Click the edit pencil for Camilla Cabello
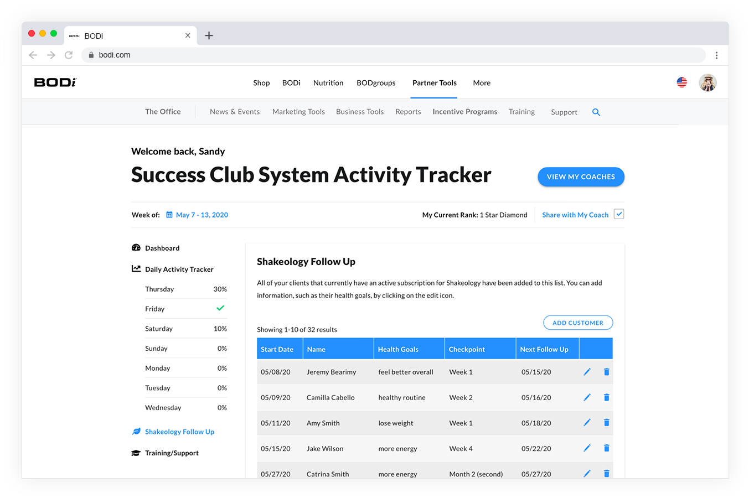The image size is (754, 503). pyautogui.click(x=587, y=397)
